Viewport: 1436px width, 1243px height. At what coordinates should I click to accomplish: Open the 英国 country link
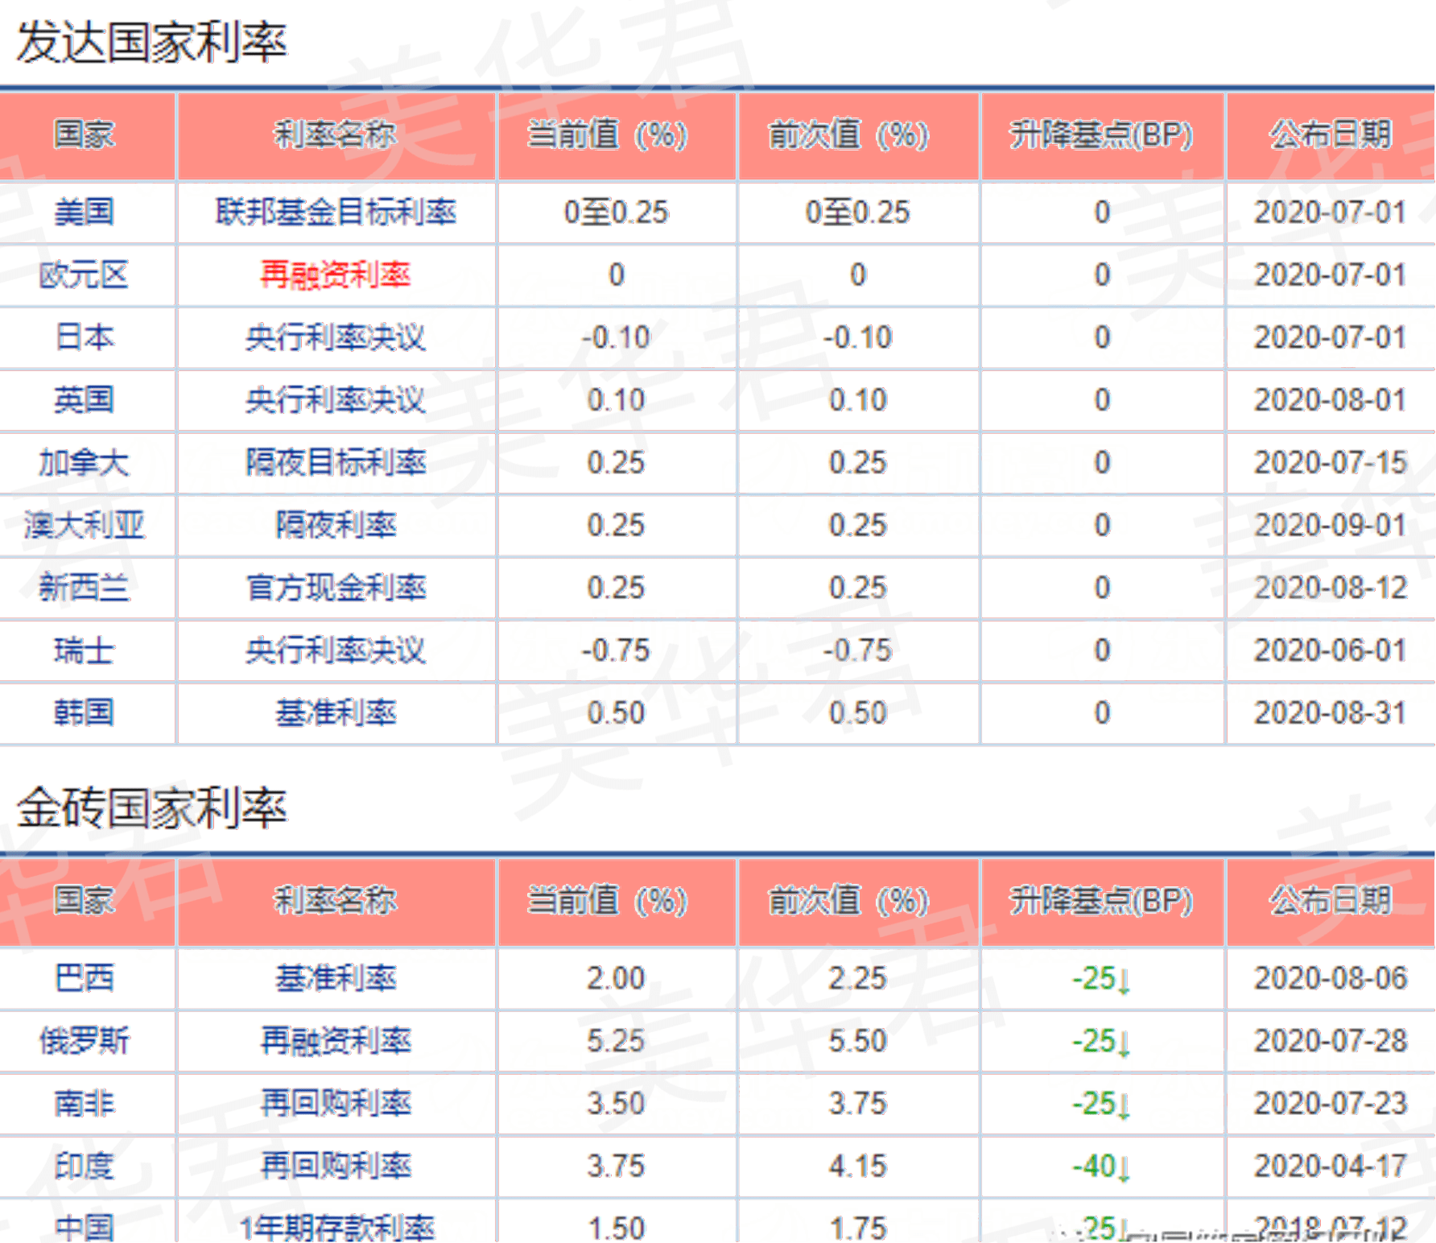[x=85, y=400]
